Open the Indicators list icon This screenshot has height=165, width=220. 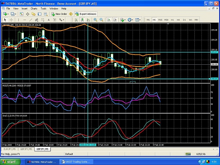(x=122, y=20)
